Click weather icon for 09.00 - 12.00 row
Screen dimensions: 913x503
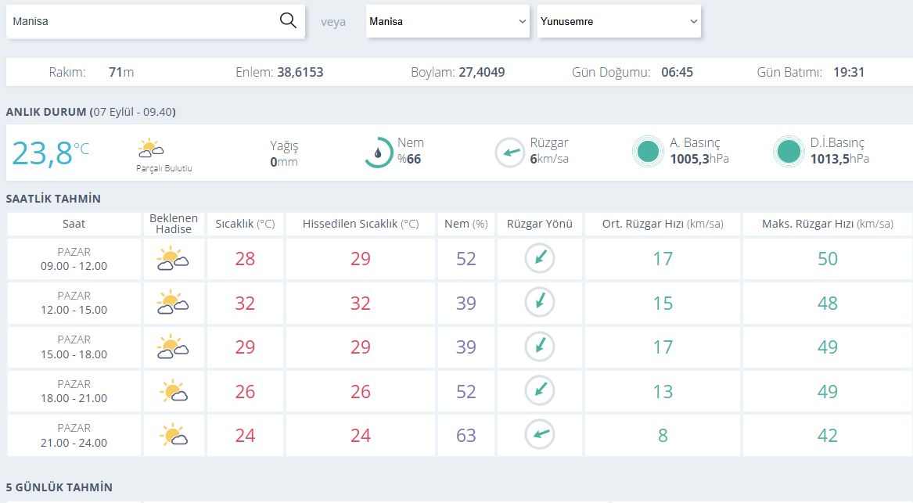(173, 258)
